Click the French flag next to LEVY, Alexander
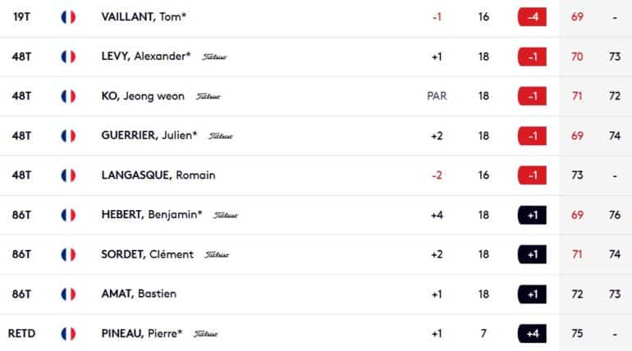The height and width of the screenshot is (351, 632). (68, 57)
